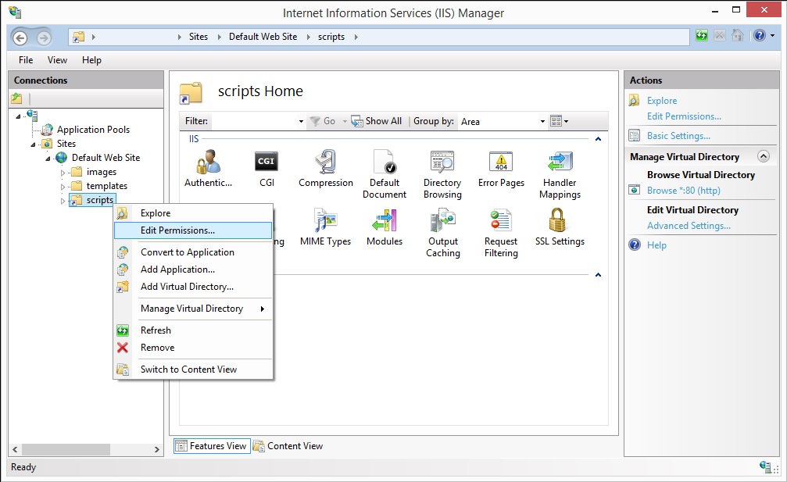Open the Handler Mappings feature
The width and height of the screenshot is (787, 482).
[x=560, y=174]
